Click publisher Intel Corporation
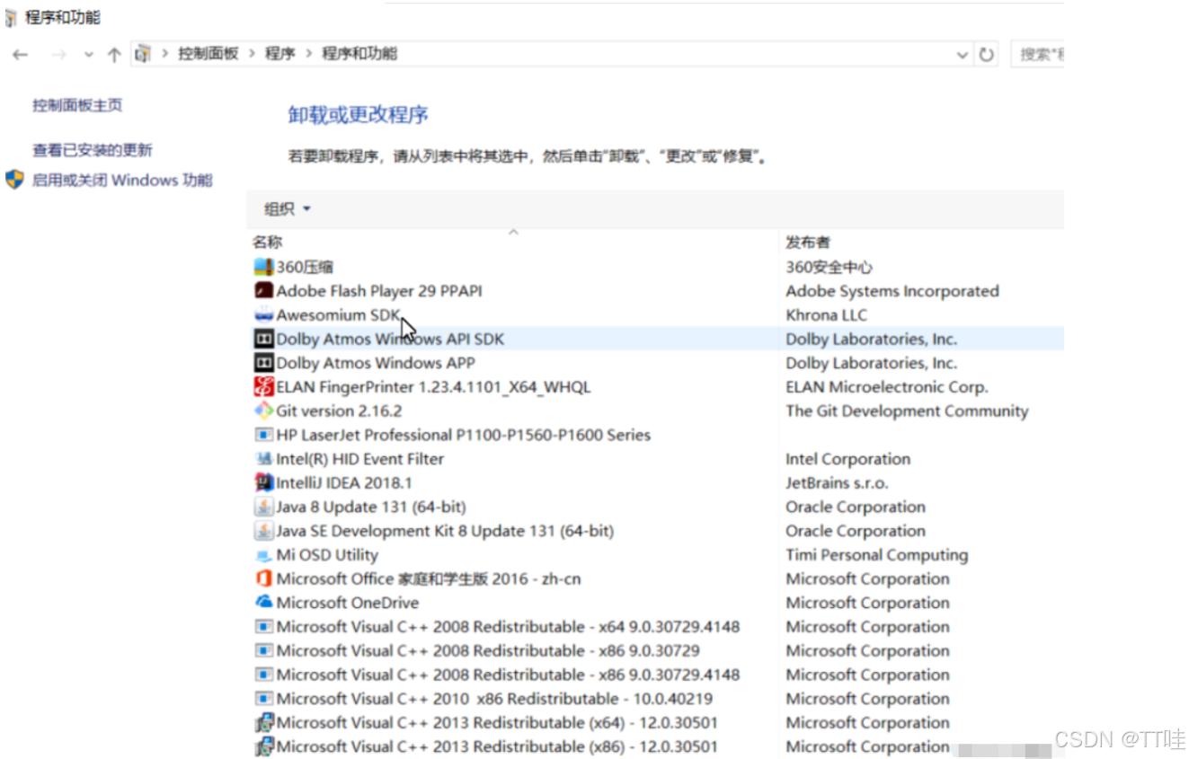Image resolution: width=1189 pixels, height=759 pixels. (847, 459)
